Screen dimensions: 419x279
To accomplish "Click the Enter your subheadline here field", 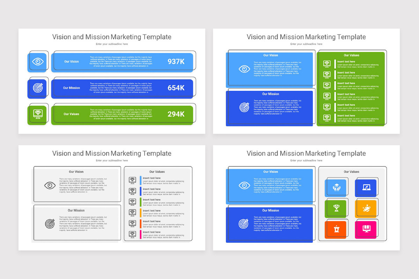I will pyautogui.click(x=111, y=44).
